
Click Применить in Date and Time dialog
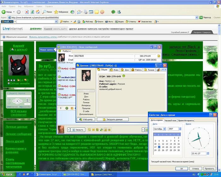click(209, 169)
